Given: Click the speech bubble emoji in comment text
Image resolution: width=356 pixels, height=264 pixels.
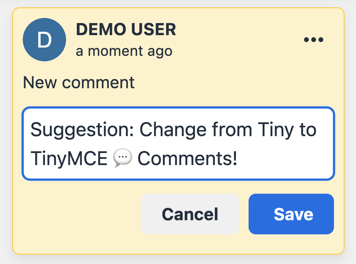Looking at the screenshot, I should tap(123, 159).
